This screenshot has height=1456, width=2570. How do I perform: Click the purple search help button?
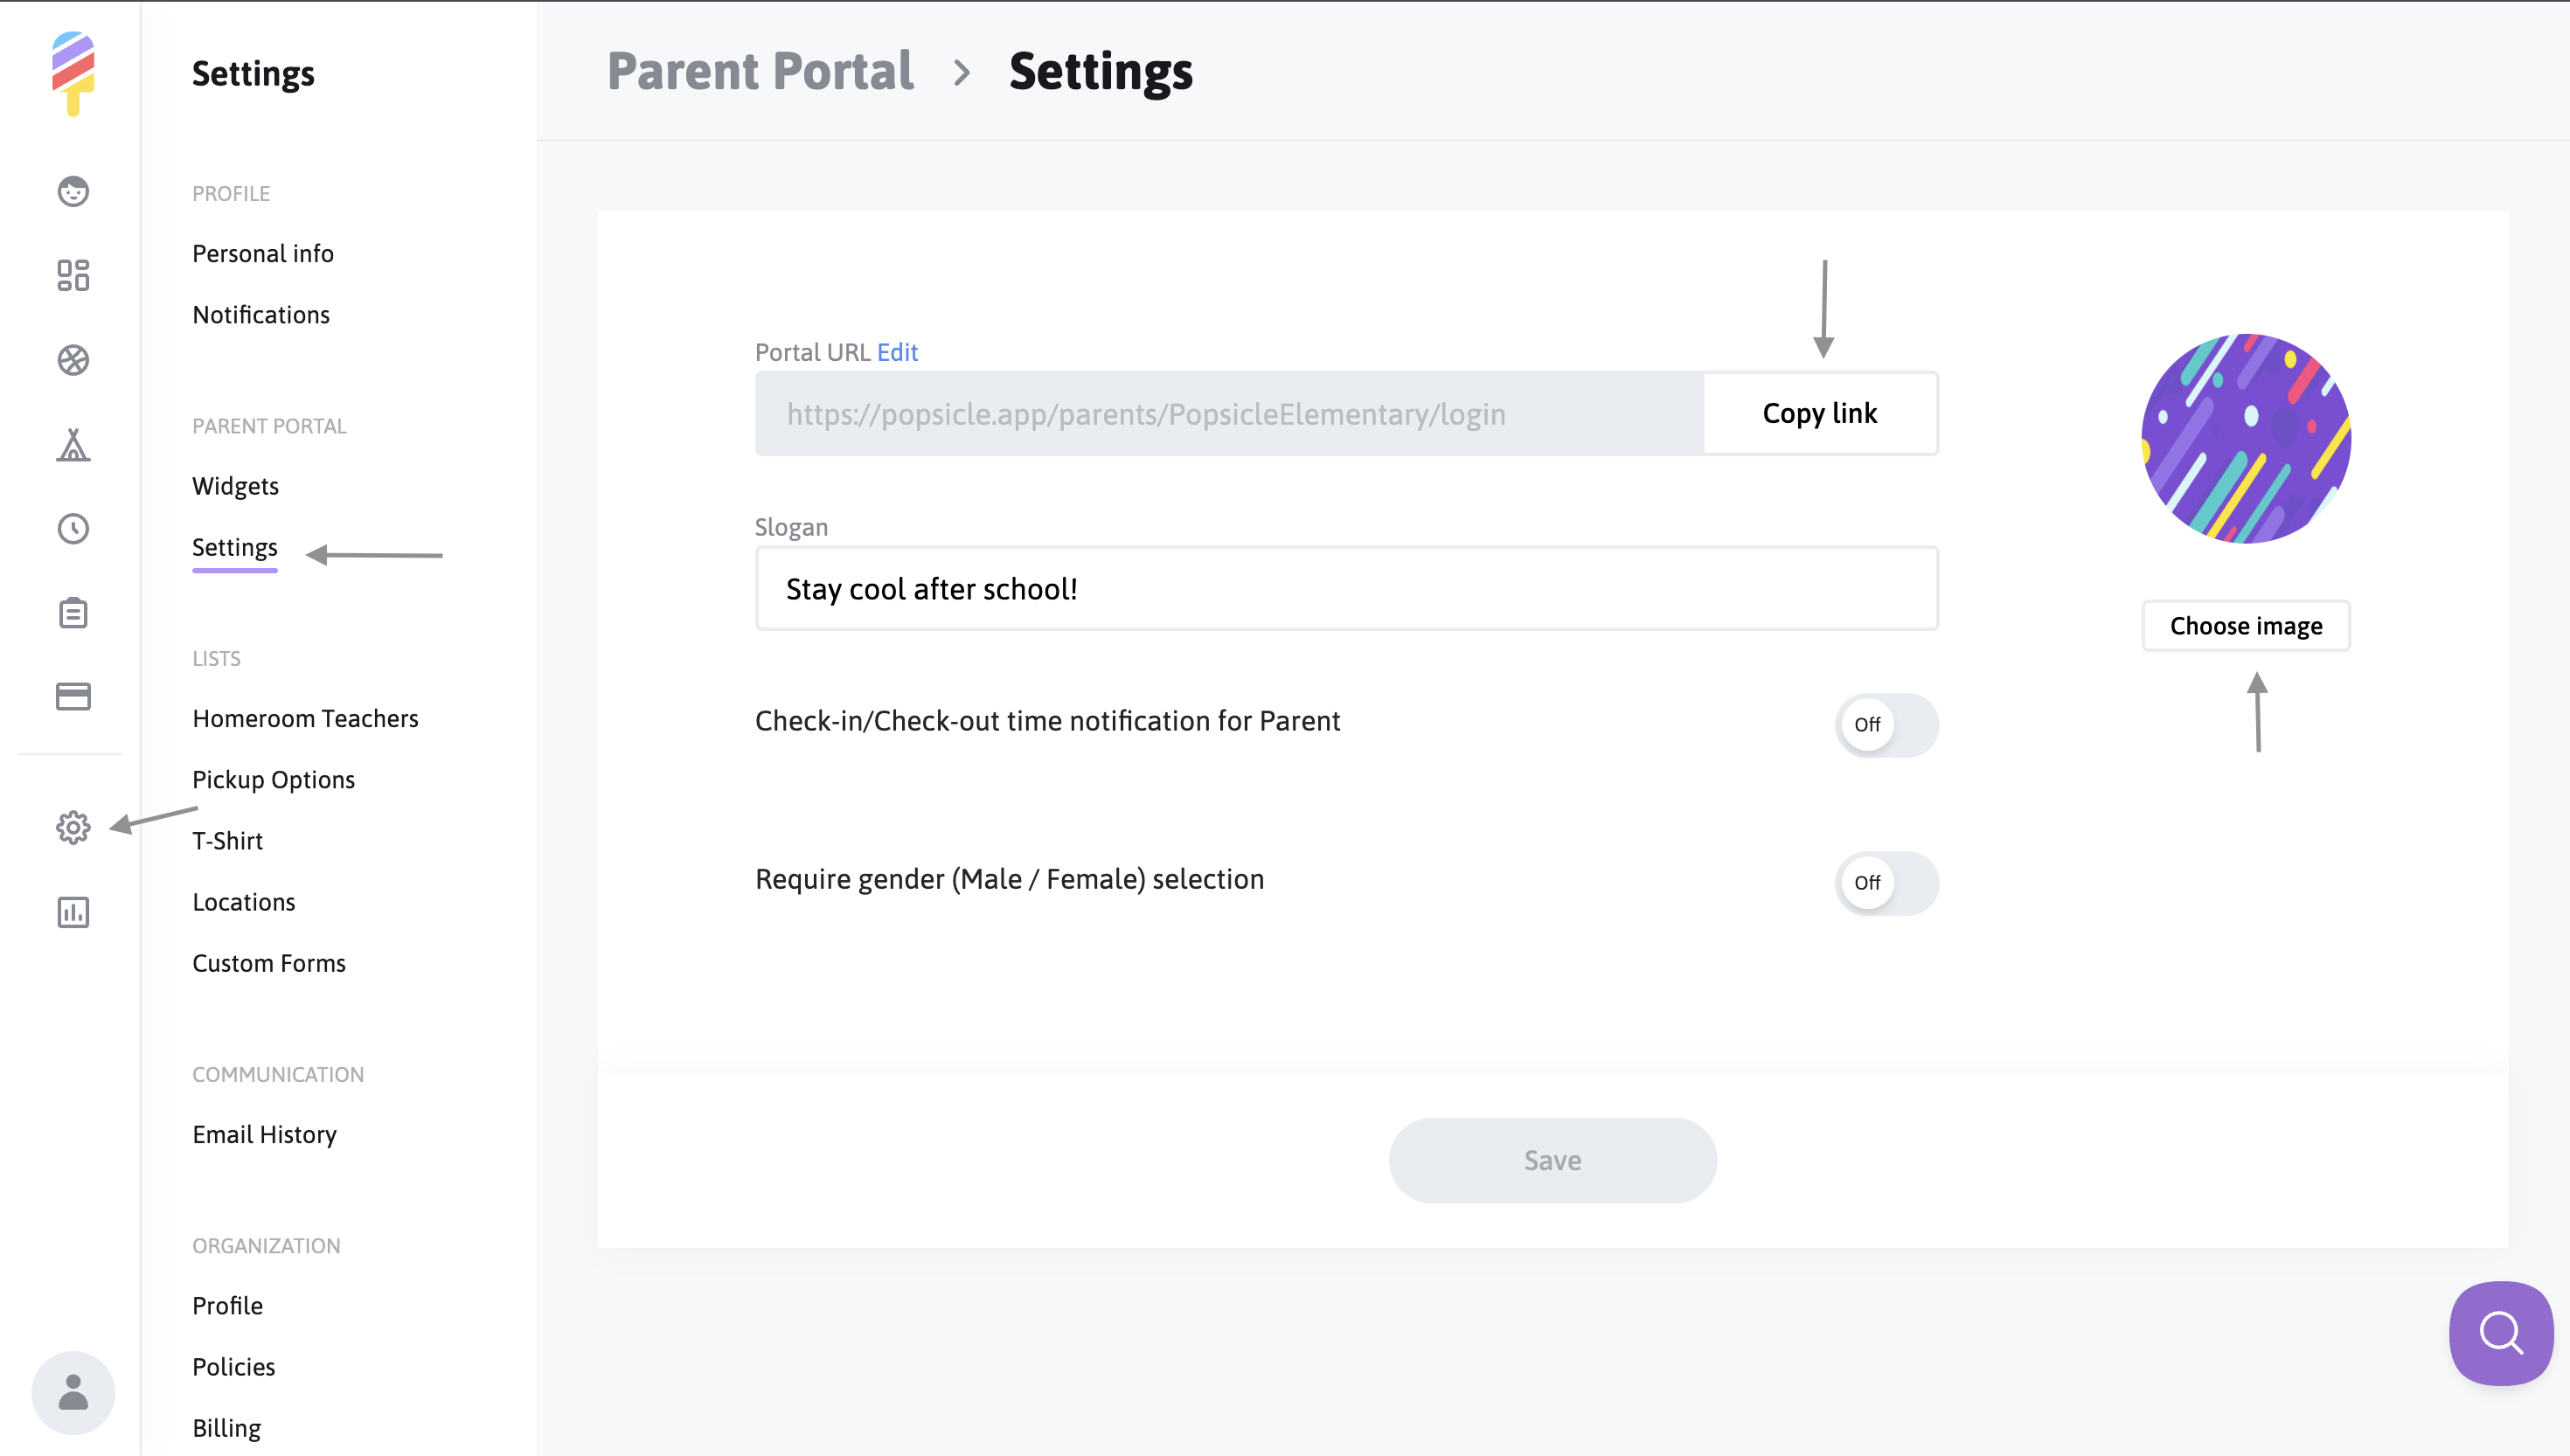coord(2500,1334)
